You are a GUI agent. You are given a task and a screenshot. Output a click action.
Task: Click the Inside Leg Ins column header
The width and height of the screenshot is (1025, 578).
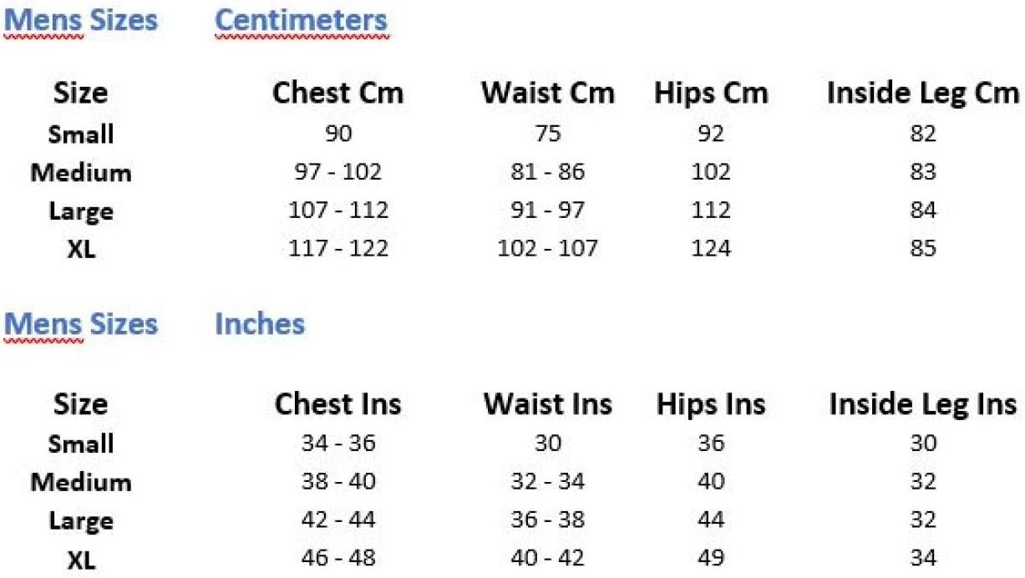923,404
